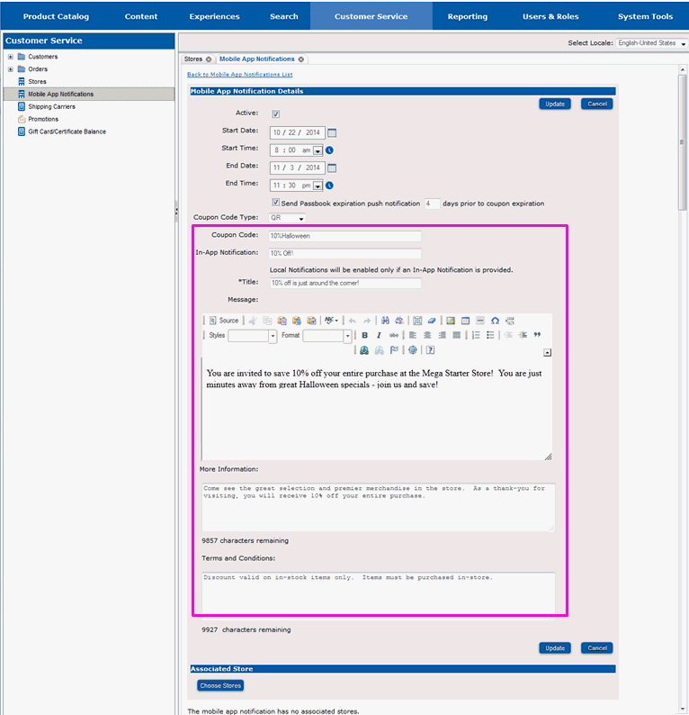
Task: Click the Insert Image icon
Action: pyautogui.click(x=451, y=321)
